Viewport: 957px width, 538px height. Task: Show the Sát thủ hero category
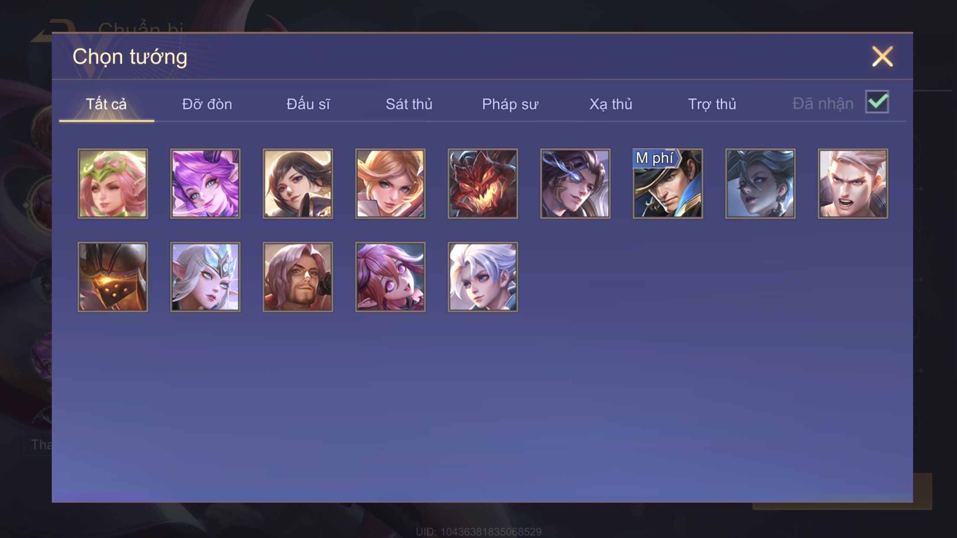tap(409, 104)
